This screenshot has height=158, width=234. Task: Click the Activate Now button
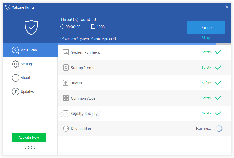29,137
